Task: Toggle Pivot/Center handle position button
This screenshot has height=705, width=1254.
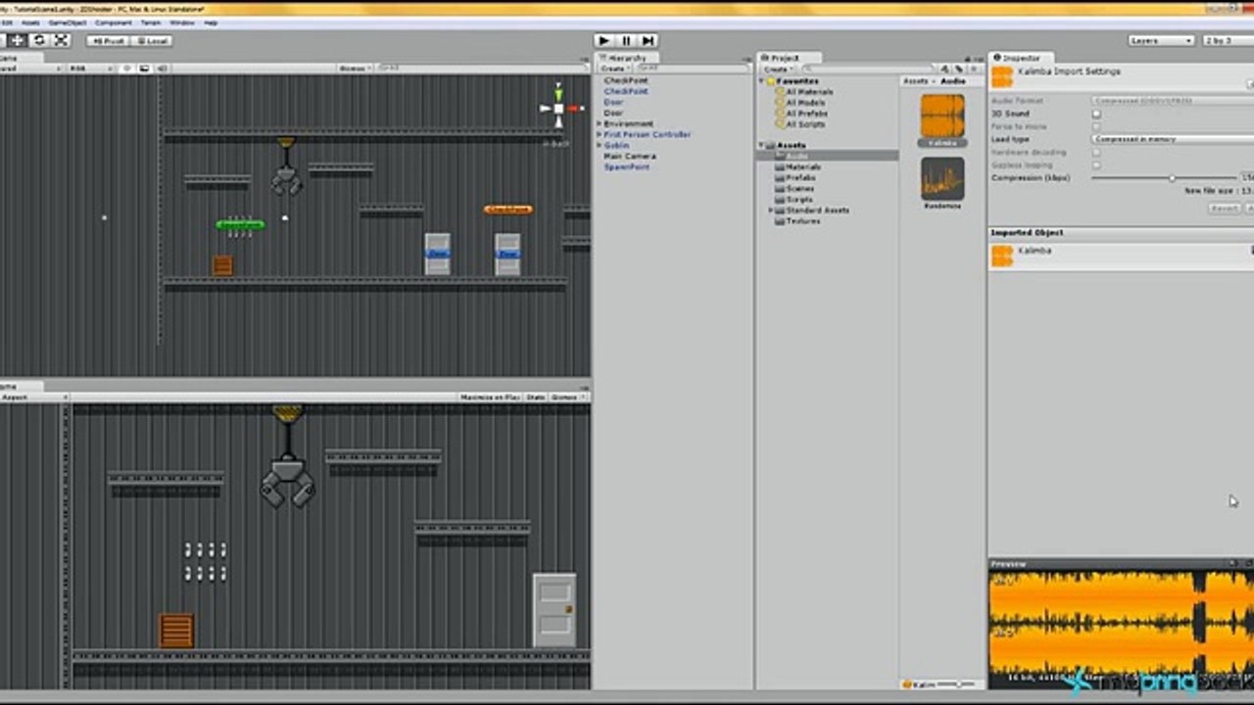Action: coord(108,40)
